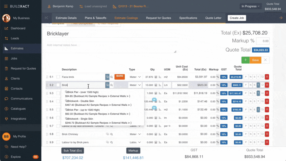The height and width of the screenshot is (161, 286).
Task: Open Integrations in the sidebar
Action: coord(18,119)
